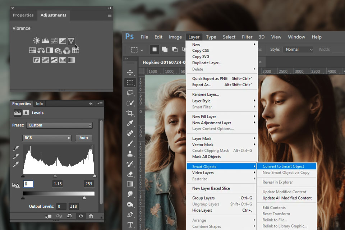The image size is (345, 230).
Task: Select the Lasso tool
Action: 130,93
